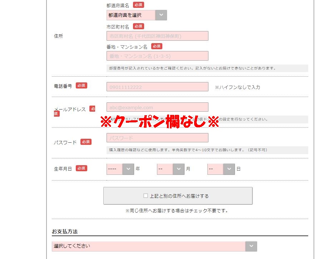Click the ※ハイフンなしで入力 note text
This screenshot has height=259, width=325.
coord(237,87)
